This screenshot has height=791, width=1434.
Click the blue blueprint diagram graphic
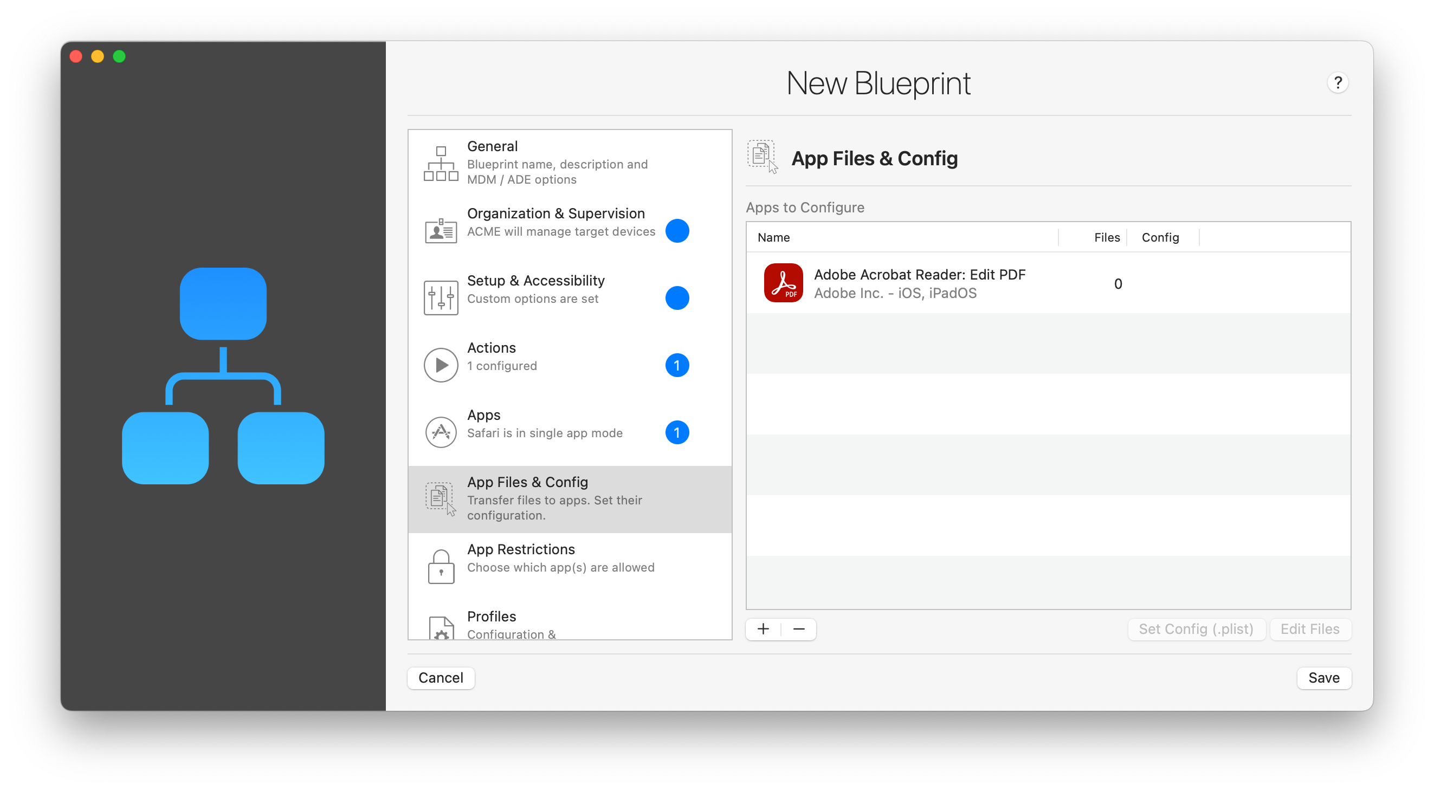(223, 376)
